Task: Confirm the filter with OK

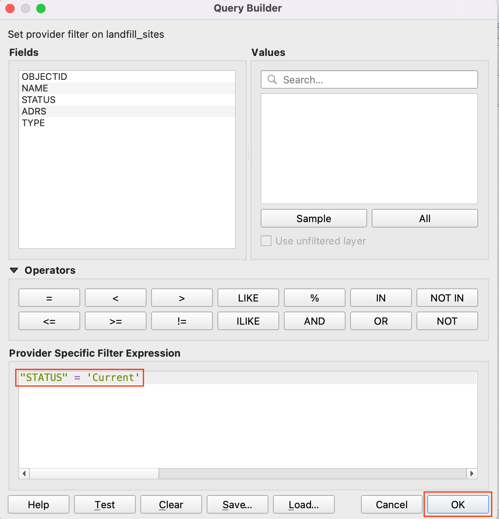Action: (x=458, y=504)
